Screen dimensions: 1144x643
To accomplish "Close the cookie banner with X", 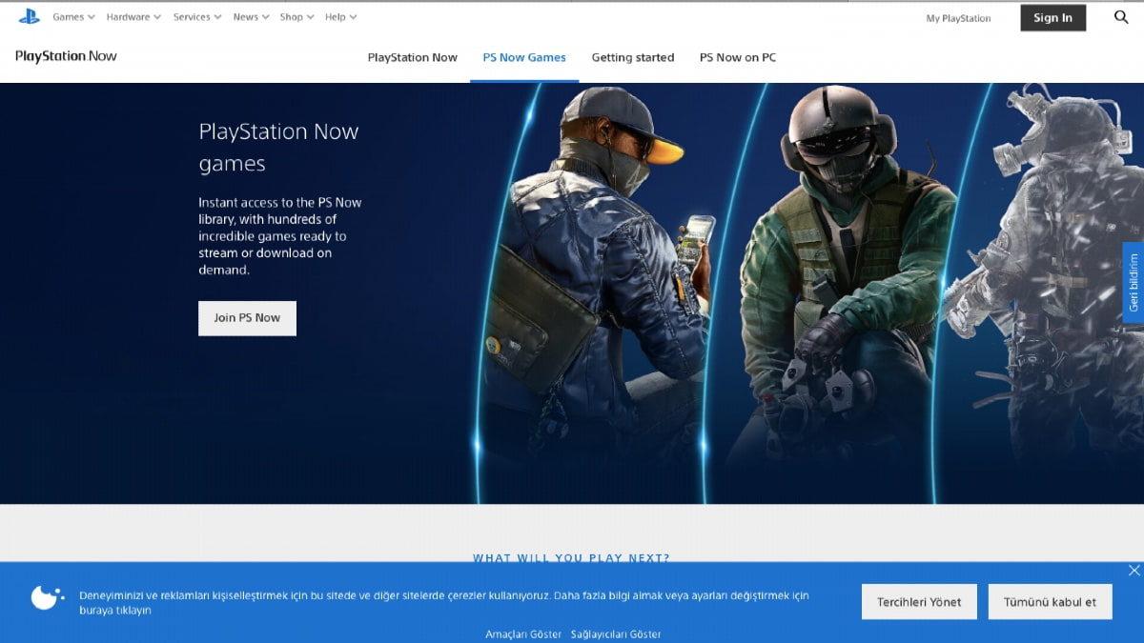I will 1134,571.
